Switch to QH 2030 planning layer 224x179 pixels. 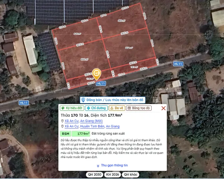pyautogui.click(x=94, y=175)
